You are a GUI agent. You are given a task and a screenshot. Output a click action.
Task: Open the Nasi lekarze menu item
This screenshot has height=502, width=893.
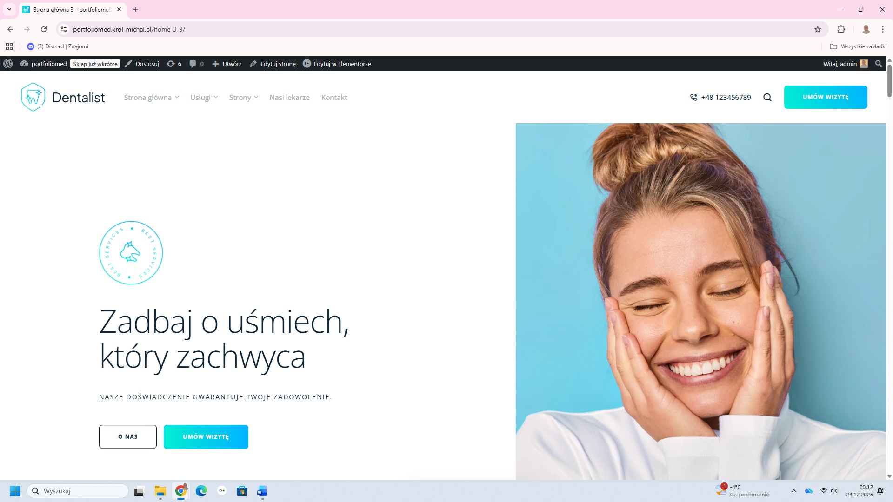coord(289,97)
